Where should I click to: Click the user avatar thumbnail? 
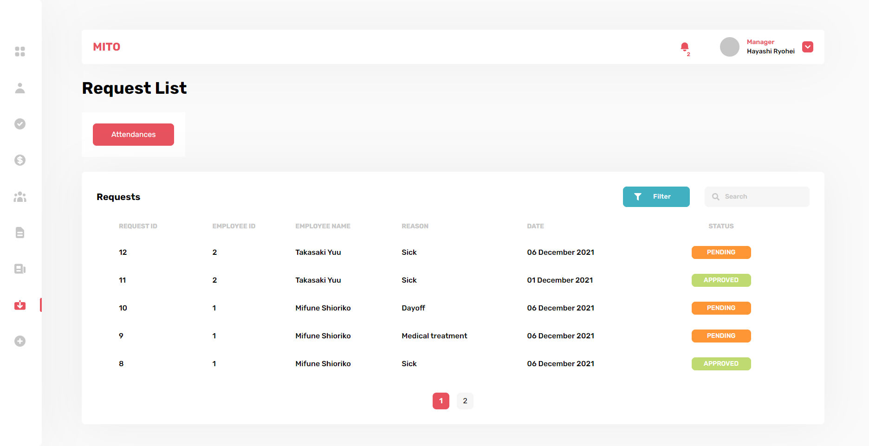click(x=729, y=47)
